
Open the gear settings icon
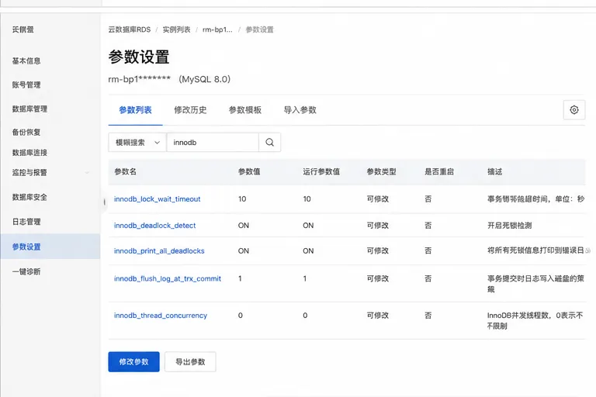point(574,110)
